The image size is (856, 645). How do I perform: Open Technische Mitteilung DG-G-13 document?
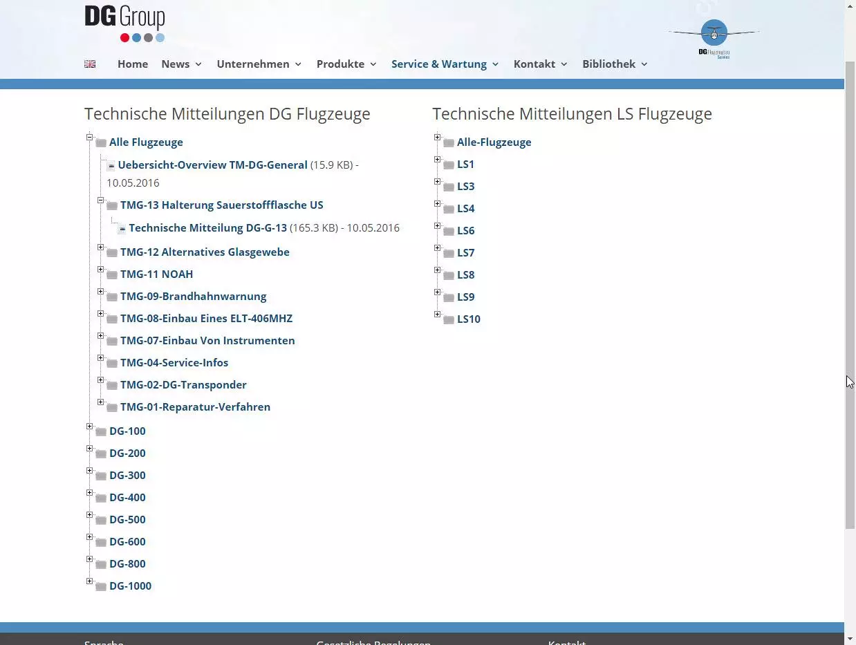click(207, 227)
